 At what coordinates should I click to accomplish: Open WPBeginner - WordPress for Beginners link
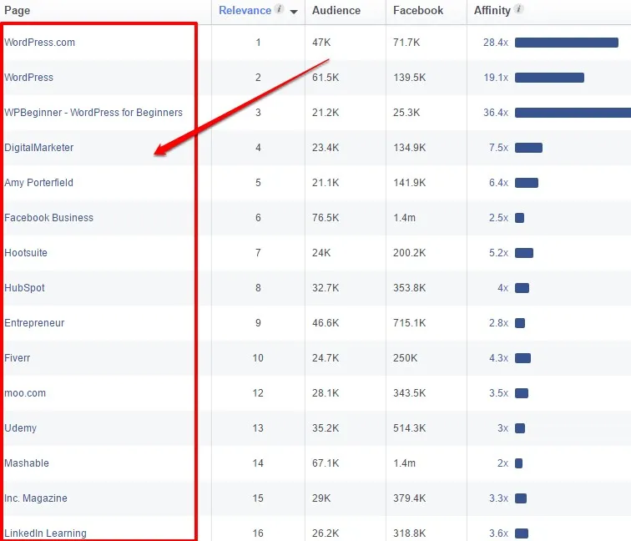pyautogui.click(x=93, y=113)
